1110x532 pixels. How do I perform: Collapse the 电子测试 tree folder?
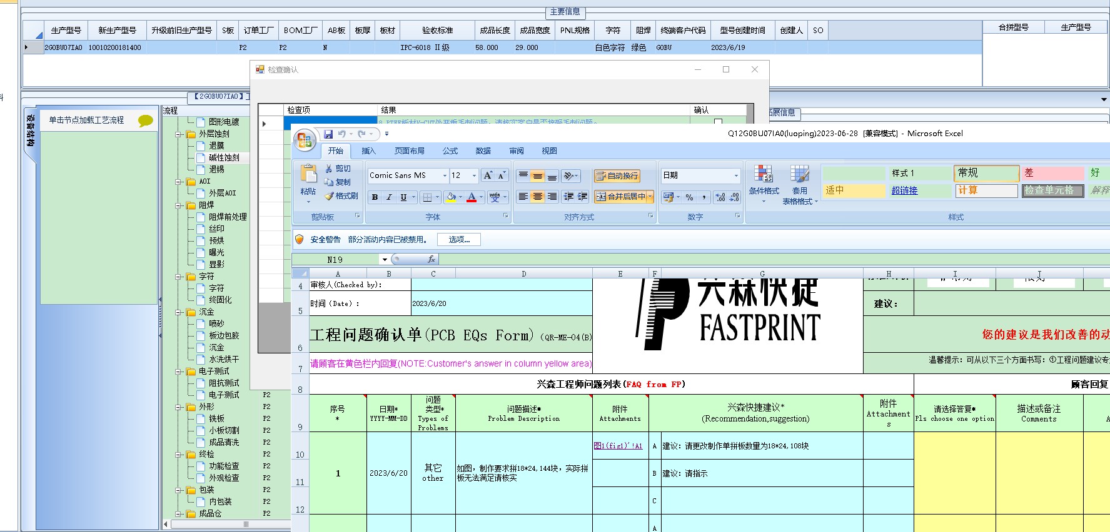pos(179,371)
